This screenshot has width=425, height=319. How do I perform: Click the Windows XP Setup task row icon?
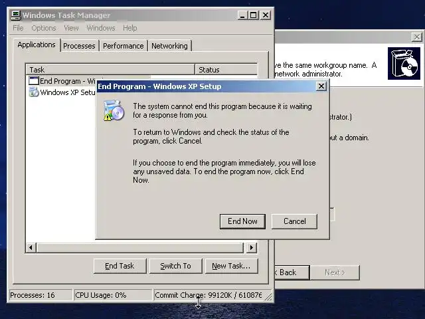click(x=34, y=92)
